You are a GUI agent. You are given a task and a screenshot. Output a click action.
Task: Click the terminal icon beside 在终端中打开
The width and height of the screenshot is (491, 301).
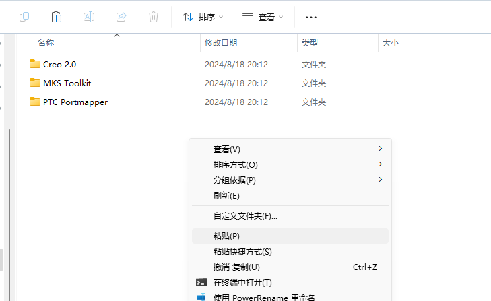(x=201, y=283)
